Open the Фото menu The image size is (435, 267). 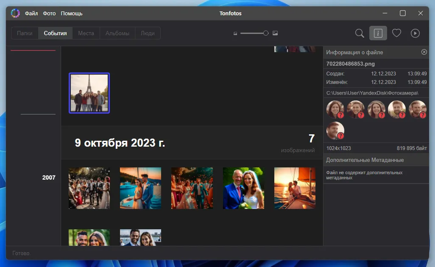tap(49, 13)
